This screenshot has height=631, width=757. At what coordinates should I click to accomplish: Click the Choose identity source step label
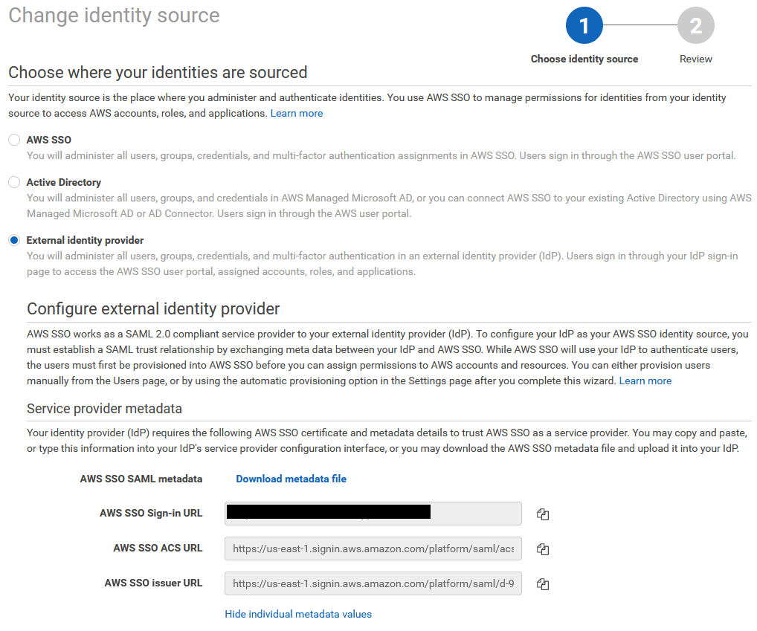coord(584,59)
